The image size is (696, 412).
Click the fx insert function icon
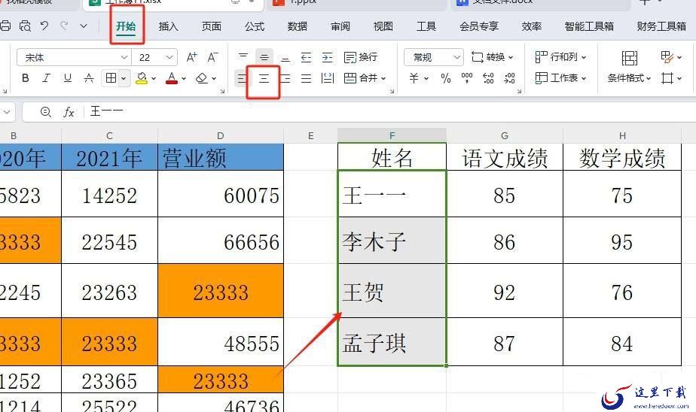69,112
